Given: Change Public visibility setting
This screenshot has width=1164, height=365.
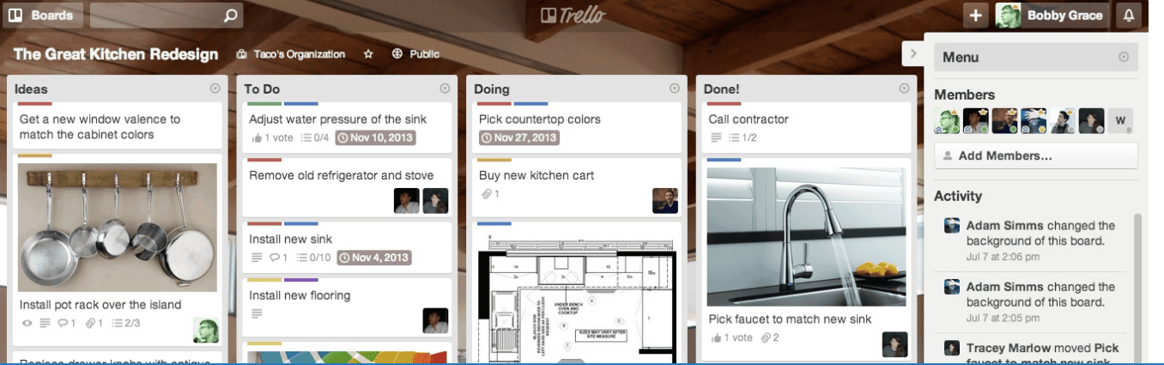Looking at the screenshot, I should [x=415, y=54].
